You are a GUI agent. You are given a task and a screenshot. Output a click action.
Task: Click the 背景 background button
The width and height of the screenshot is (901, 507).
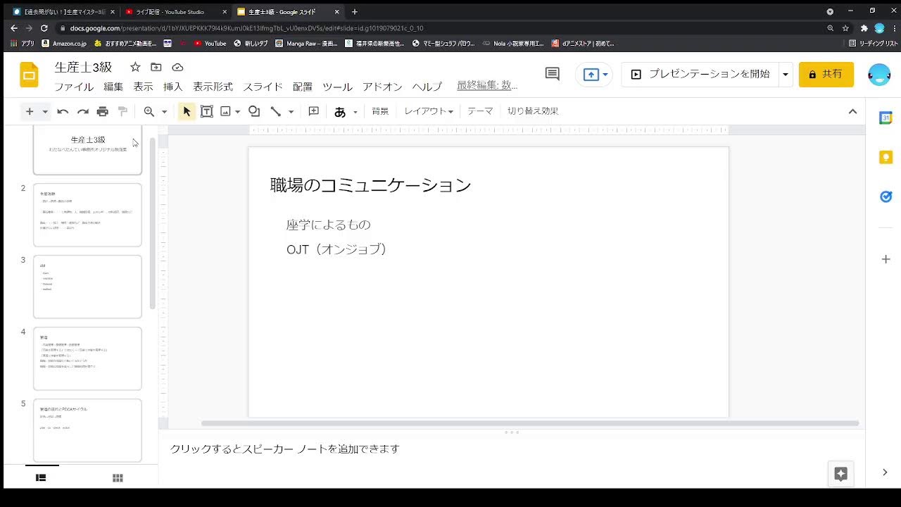(x=380, y=111)
